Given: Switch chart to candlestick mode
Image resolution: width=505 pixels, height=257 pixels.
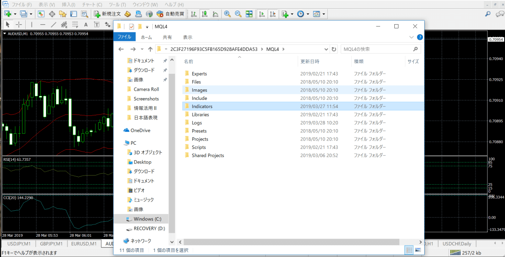Looking at the screenshot, I should [204, 14].
